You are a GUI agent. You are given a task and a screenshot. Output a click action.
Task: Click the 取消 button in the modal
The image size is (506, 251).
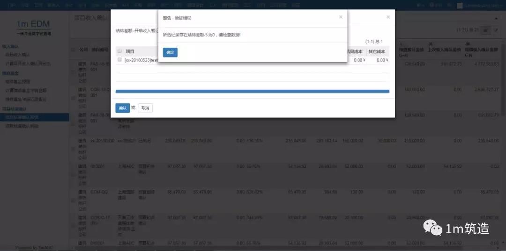pos(145,108)
